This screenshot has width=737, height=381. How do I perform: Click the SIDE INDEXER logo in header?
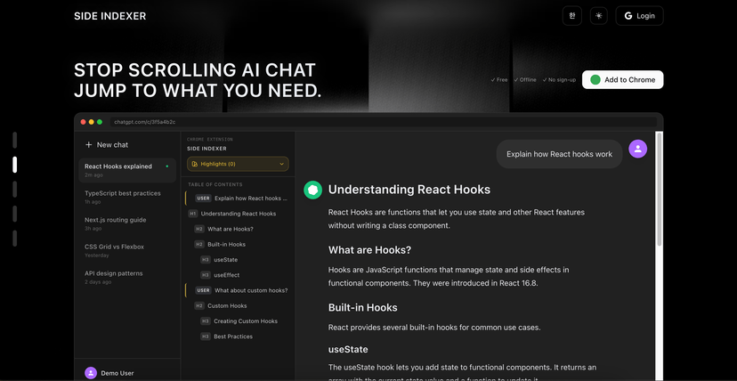tap(110, 16)
